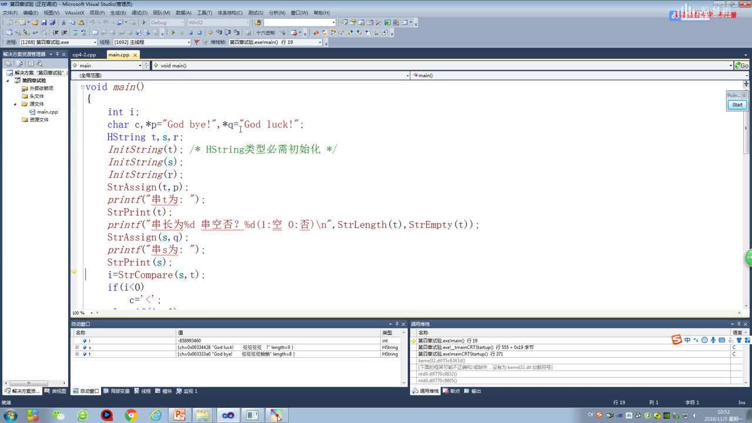This screenshot has height=423, width=752.
Task: Click the Step Out debug icon
Action: (x=236, y=32)
